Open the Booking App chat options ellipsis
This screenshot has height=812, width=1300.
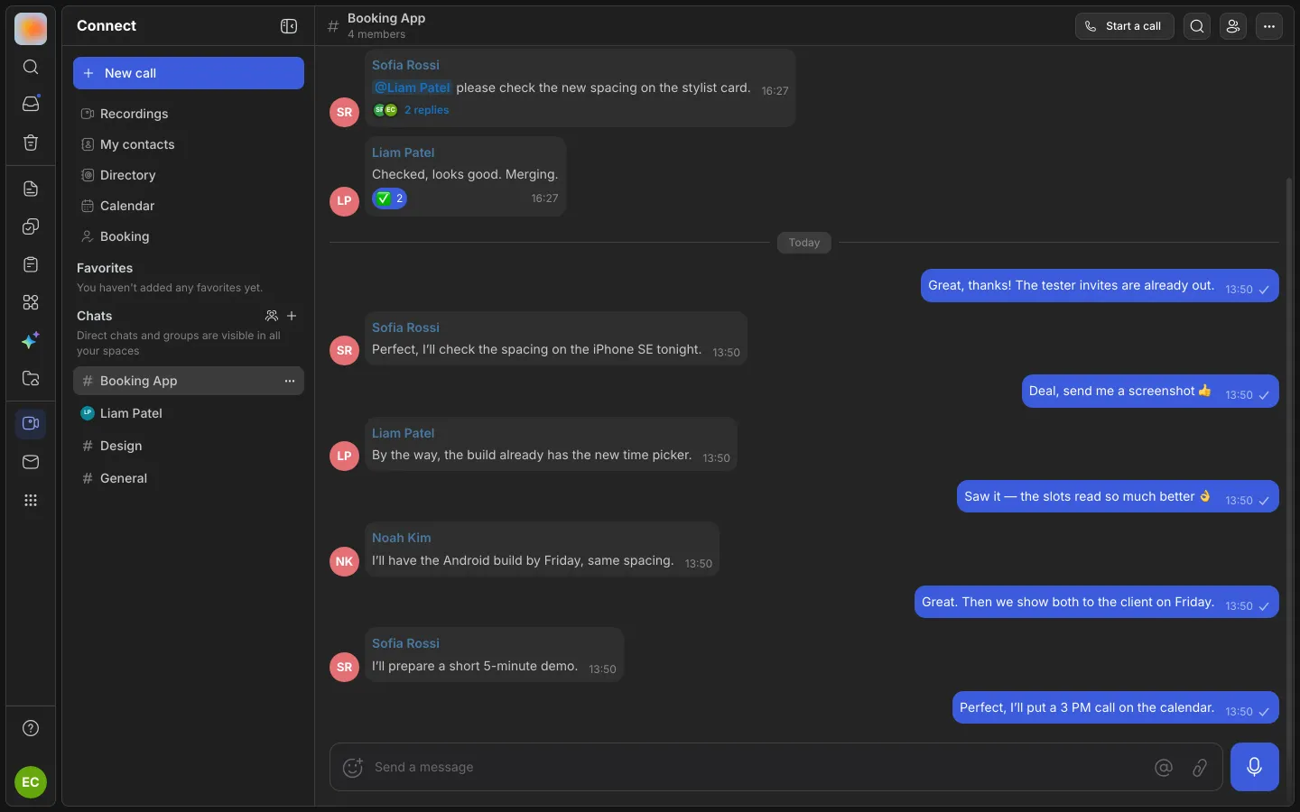(x=290, y=381)
